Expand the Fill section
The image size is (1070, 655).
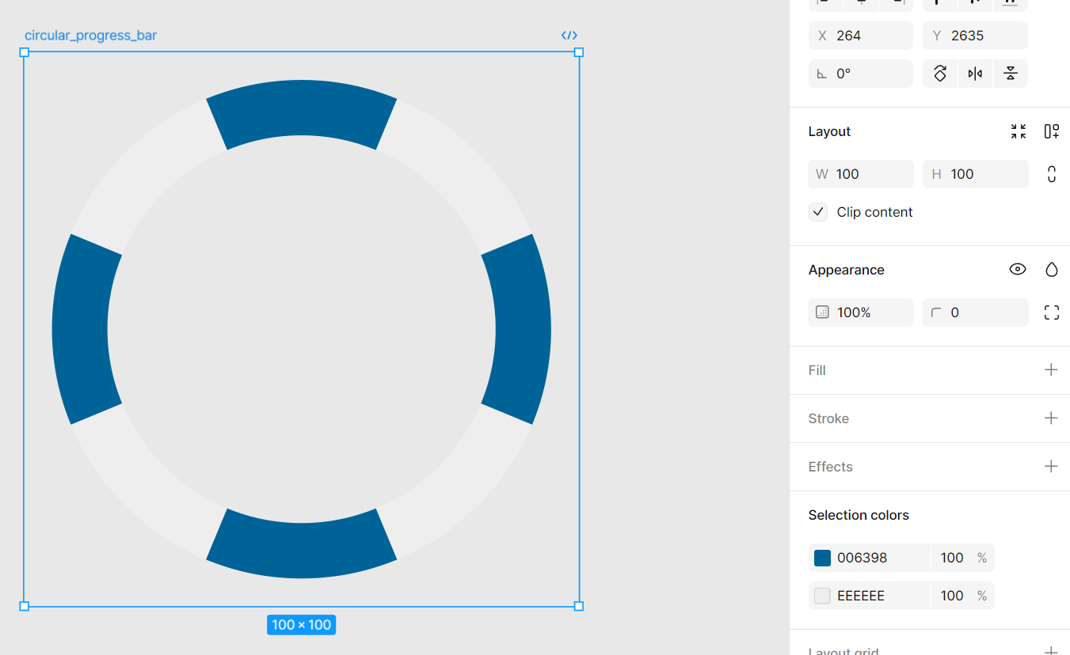[1052, 369]
